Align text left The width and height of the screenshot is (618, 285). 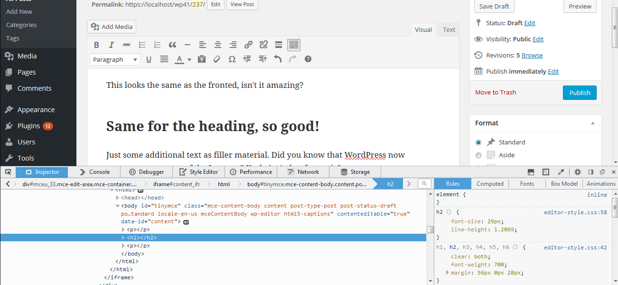[x=203, y=45]
